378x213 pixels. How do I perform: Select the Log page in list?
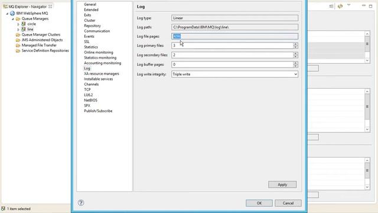[87, 69]
